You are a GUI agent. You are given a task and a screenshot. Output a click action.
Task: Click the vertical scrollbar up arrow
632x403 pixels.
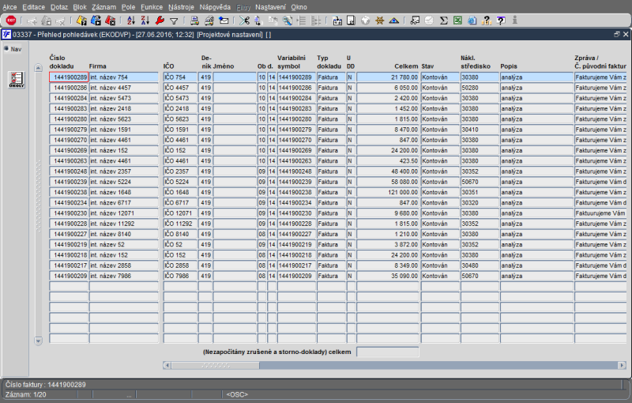(38, 68)
